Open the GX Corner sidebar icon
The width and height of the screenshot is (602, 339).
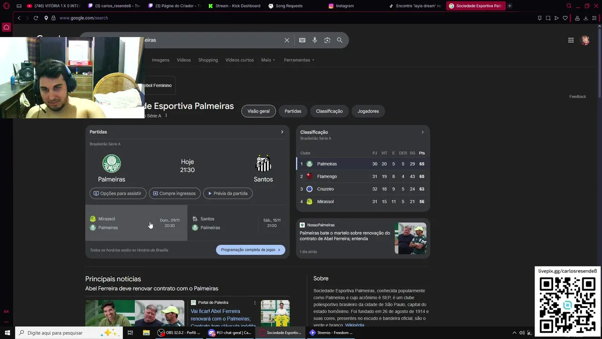pyautogui.click(x=6, y=311)
